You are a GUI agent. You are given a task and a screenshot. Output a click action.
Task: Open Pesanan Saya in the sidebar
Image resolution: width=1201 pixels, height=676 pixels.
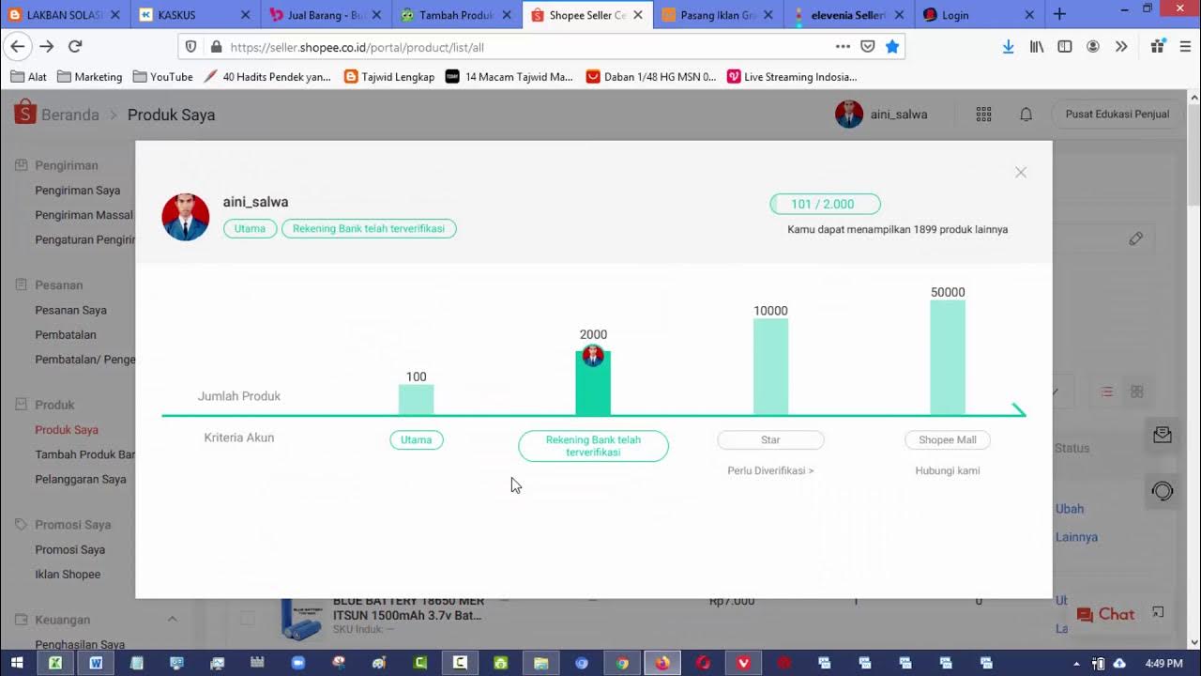[71, 310]
